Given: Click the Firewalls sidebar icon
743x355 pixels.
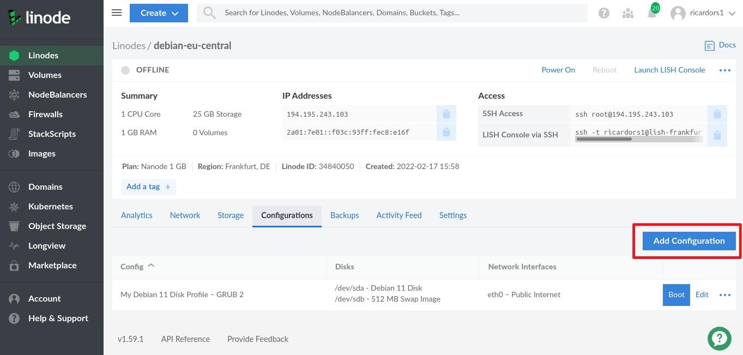Looking at the screenshot, I should [x=14, y=115].
